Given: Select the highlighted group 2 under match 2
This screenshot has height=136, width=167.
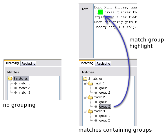Looking at the screenshot, I should pos(105,106).
